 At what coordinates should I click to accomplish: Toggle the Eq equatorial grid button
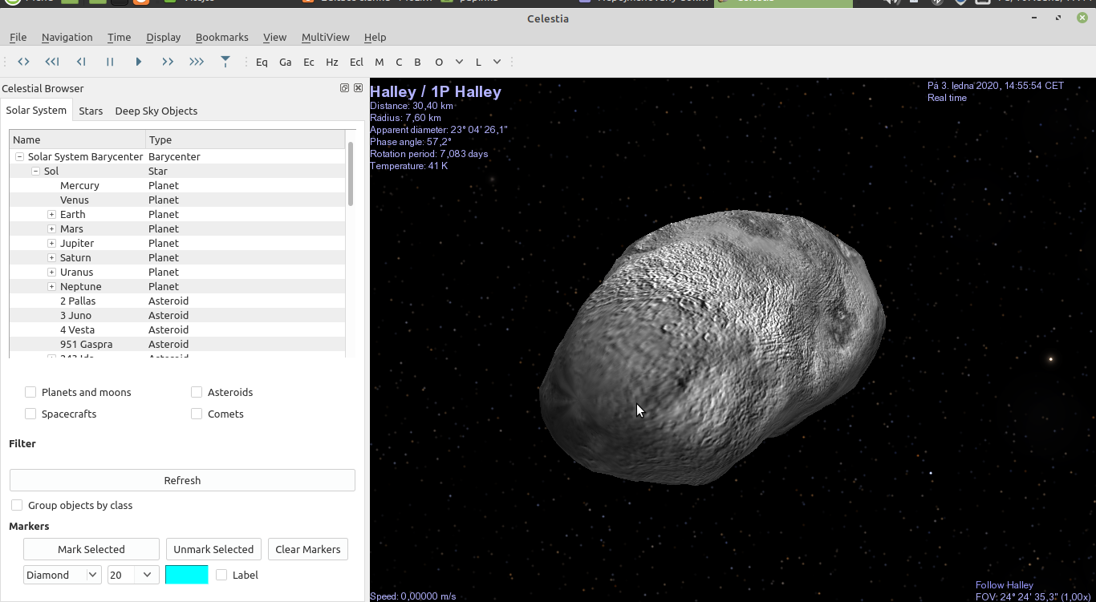click(262, 62)
